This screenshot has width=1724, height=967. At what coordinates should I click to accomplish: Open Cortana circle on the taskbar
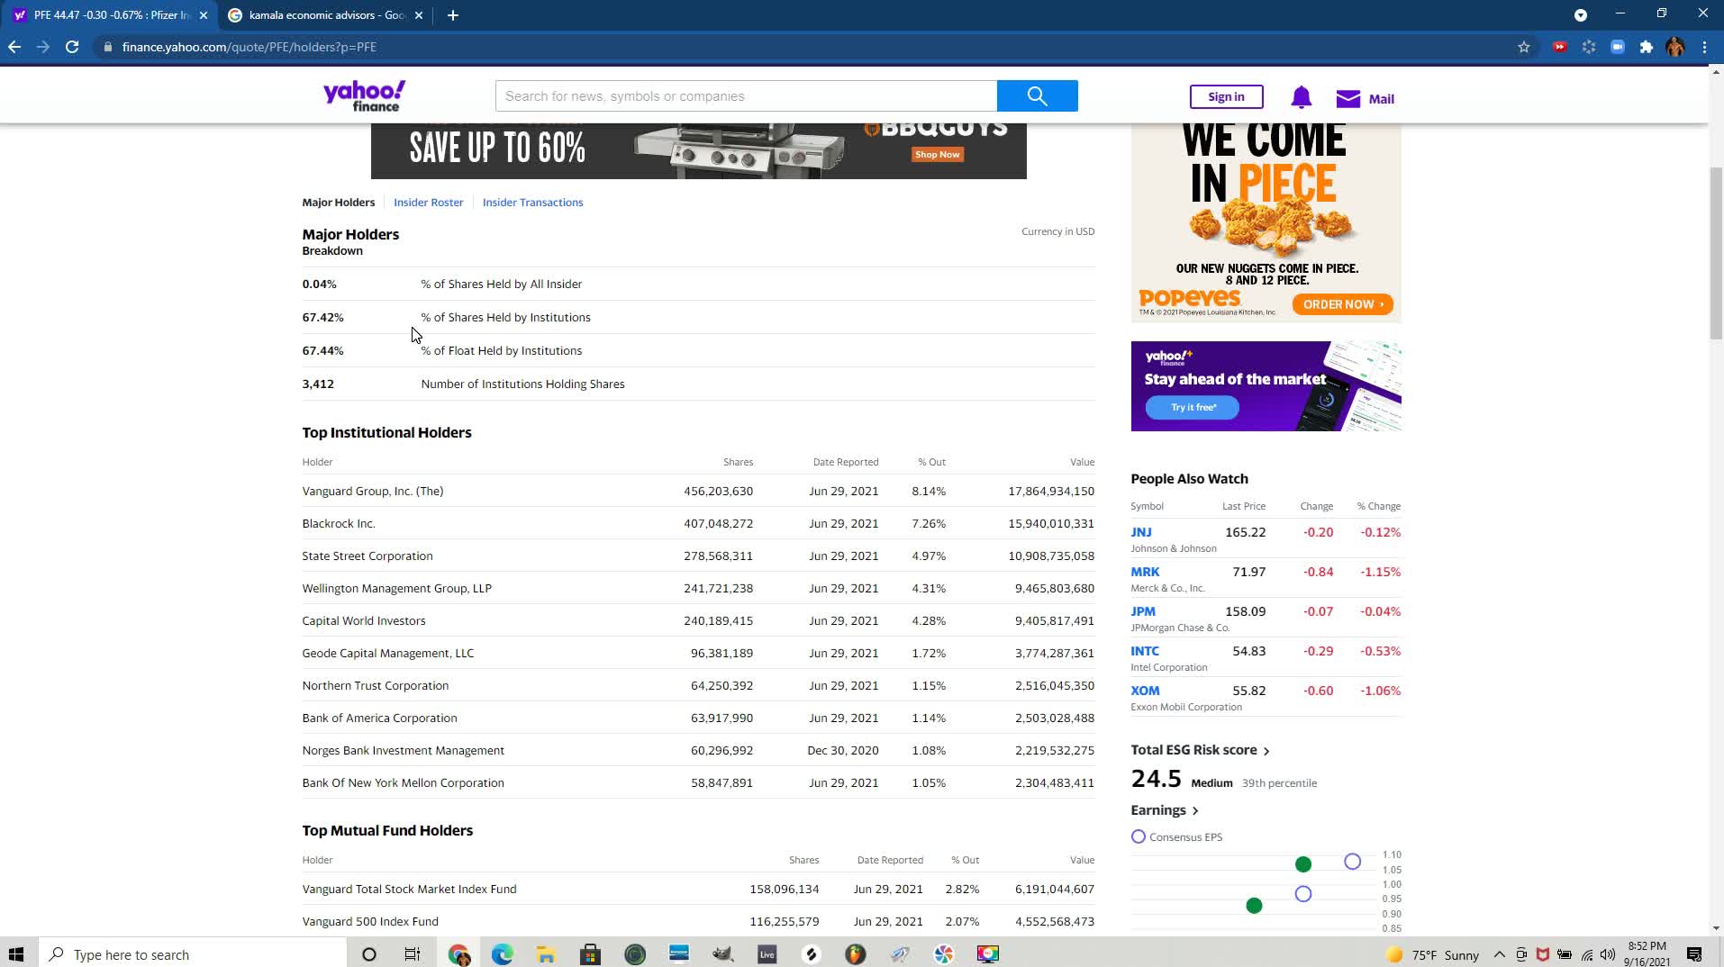pos(368,954)
